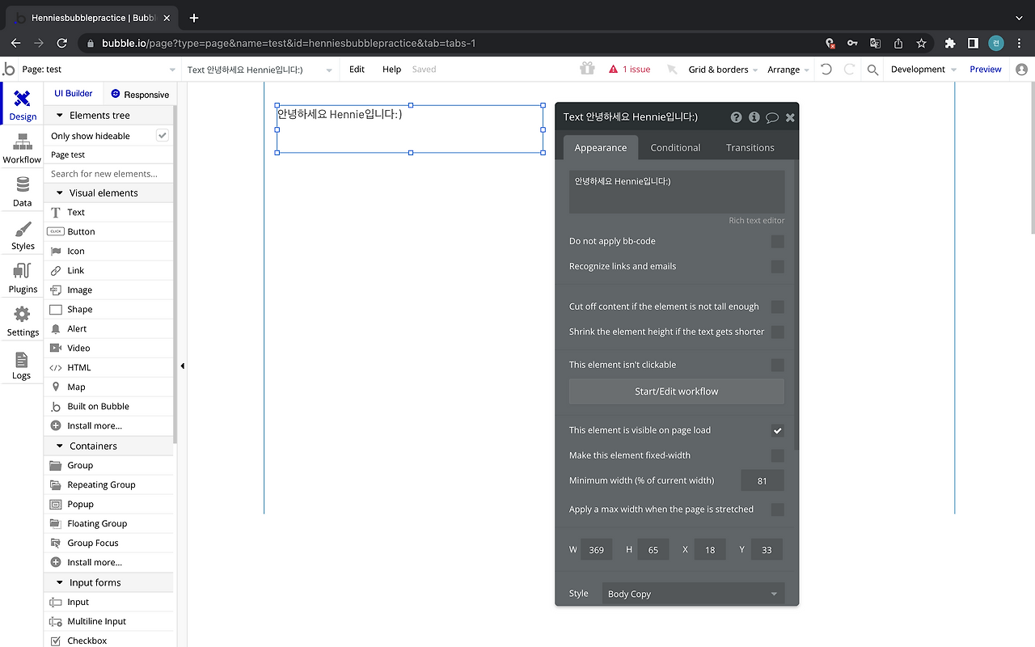Open the Data section
1035x647 pixels.
(x=22, y=192)
